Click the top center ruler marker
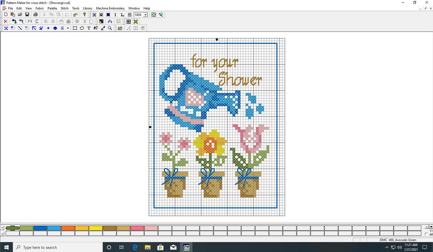The height and width of the screenshot is (252, 433). tap(217, 40)
